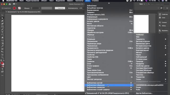The image size is (170, 95).
Task: Select the Gradient tool
Action: [2, 43]
